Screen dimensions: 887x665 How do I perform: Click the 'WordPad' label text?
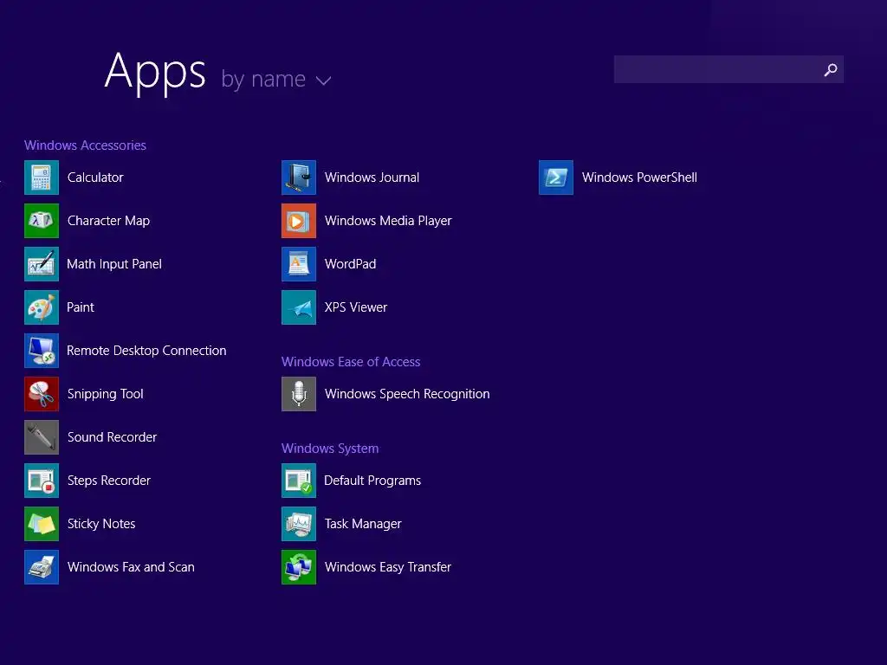pyautogui.click(x=350, y=264)
